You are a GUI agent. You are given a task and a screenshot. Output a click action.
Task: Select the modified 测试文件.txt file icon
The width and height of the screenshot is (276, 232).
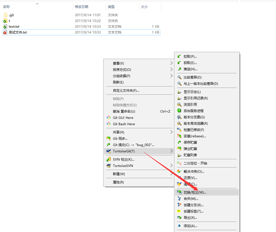5,32
